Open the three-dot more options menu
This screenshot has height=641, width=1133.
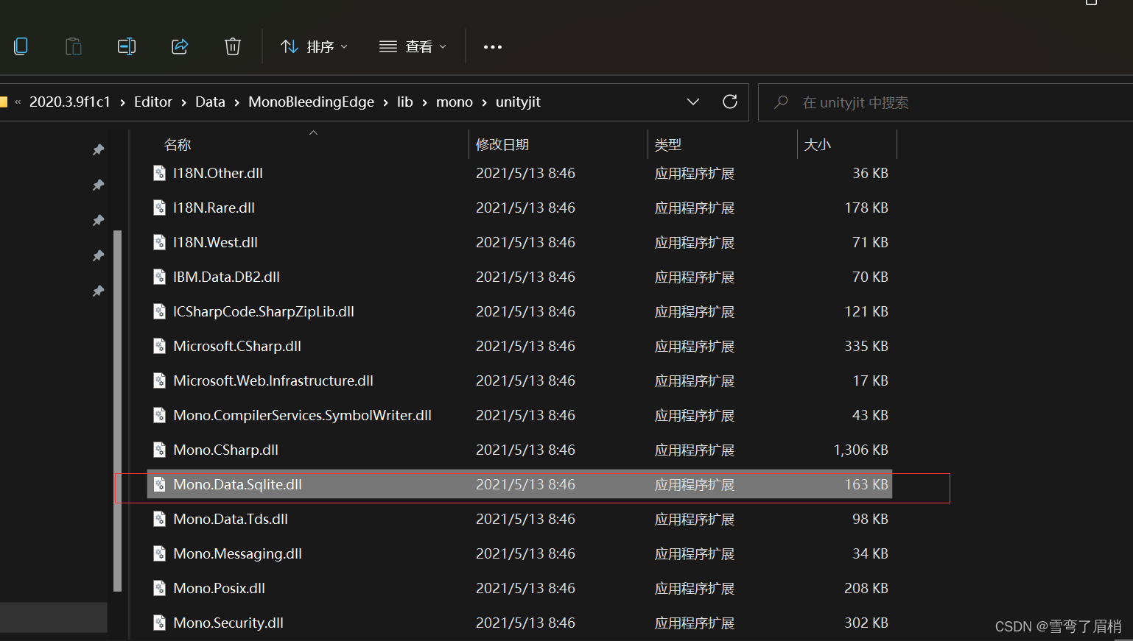(x=493, y=46)
